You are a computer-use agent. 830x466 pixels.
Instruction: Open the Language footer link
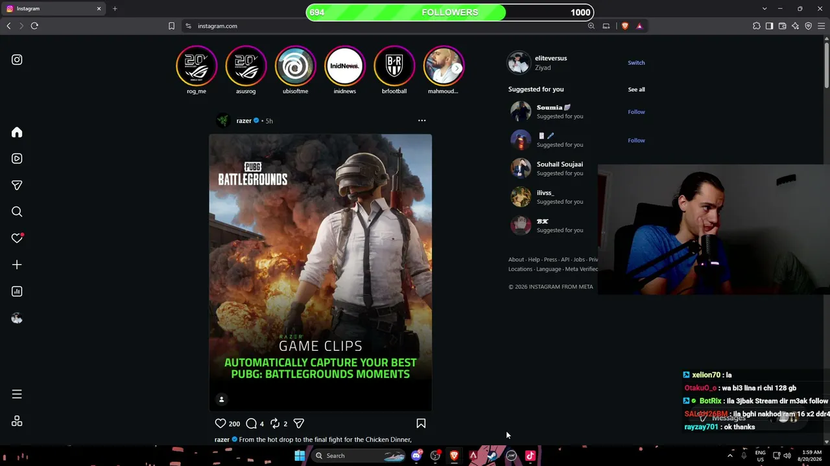pos(549,269)
